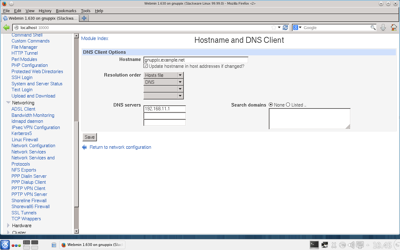This screenshot has width=400, height=250.
Task: Click the Hostname input field
Action: pyautogui.click(x=196, y=60)
